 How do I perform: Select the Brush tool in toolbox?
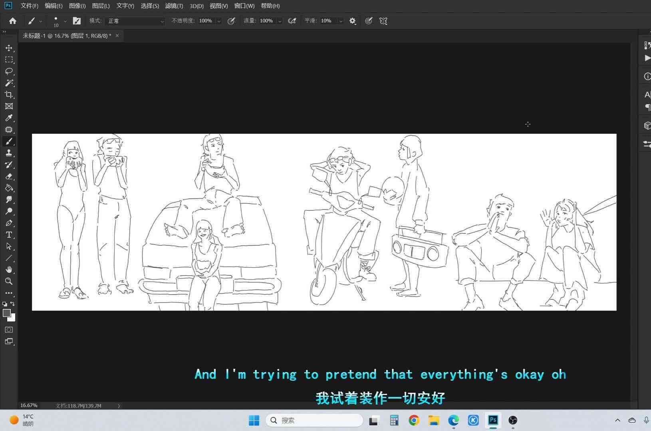9,141
